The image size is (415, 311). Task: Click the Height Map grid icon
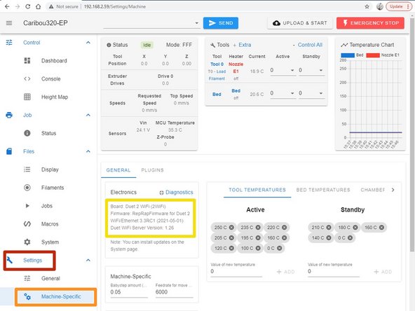(x=27, y=97)
